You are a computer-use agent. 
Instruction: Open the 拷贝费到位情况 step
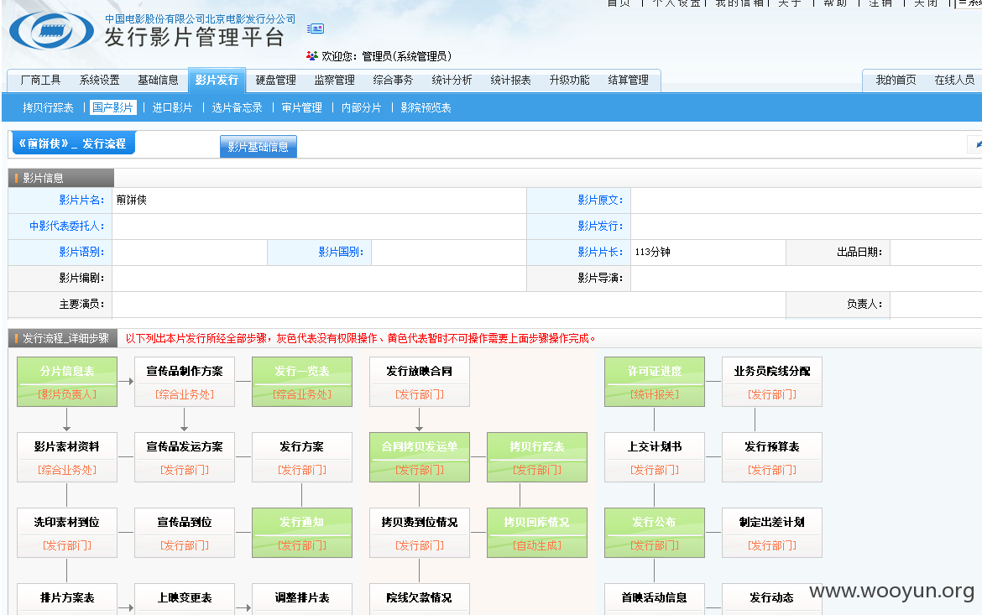[x=420, y=533]
